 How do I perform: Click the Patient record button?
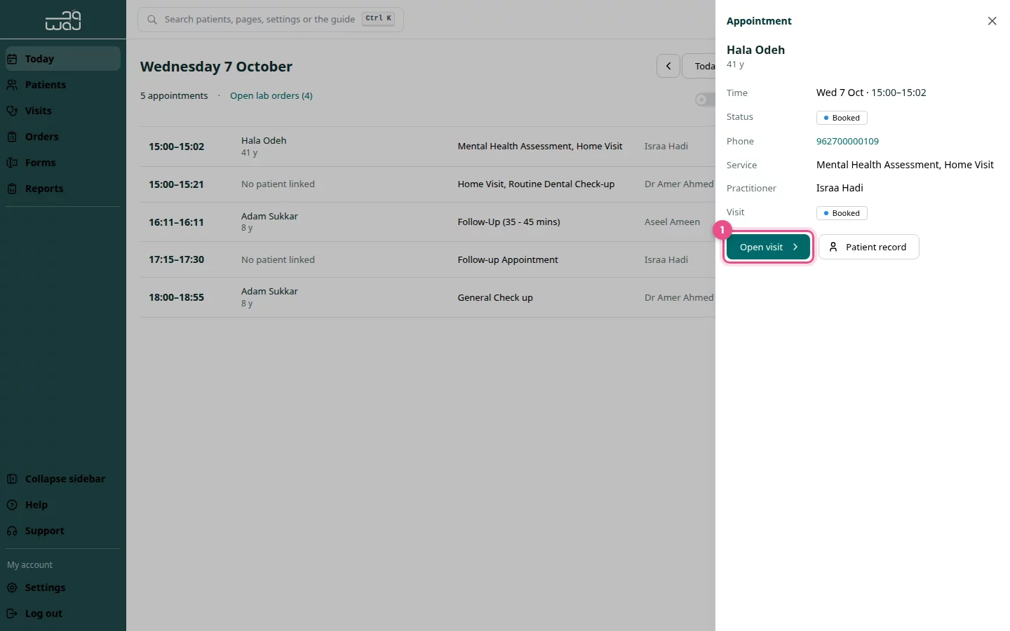click(x=868, y=247)
